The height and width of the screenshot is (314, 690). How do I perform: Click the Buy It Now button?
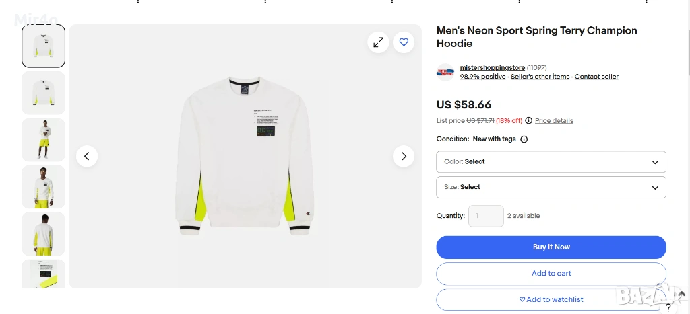tap(551, 247)
